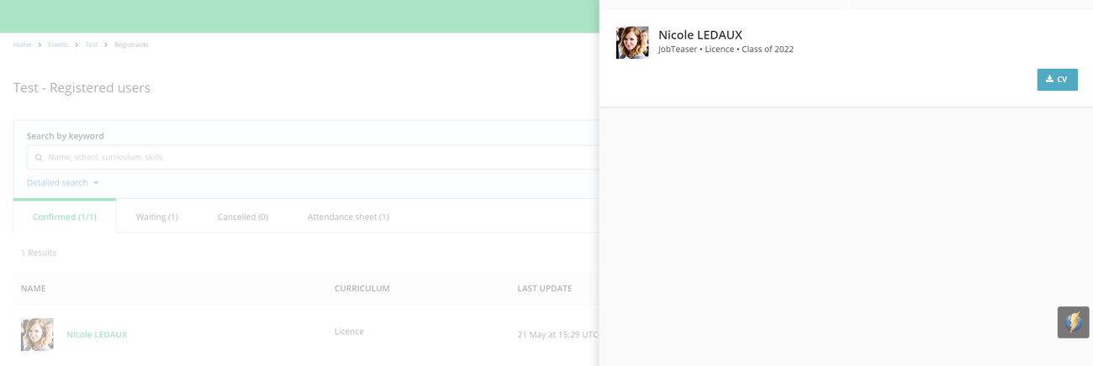
Task: Click the Registrants breadcrumb text
Action: tap(131, 44)
